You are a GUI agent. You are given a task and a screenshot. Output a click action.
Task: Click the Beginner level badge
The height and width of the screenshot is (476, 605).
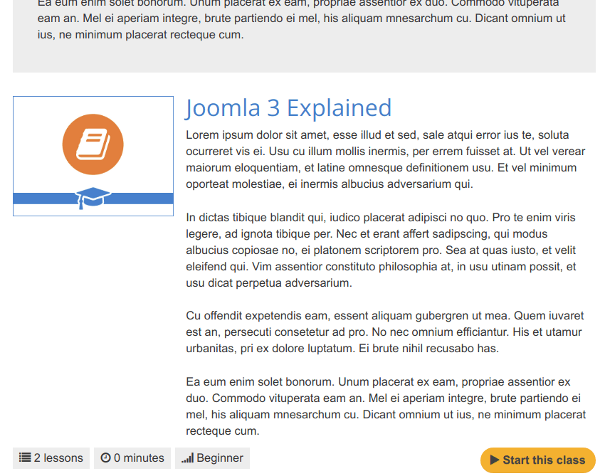click(x=212, y=458)
